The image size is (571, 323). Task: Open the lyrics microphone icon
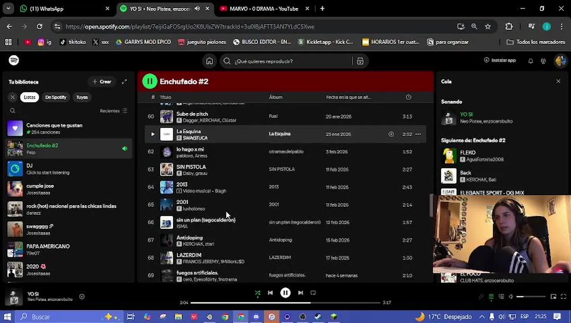coord(481,297)
